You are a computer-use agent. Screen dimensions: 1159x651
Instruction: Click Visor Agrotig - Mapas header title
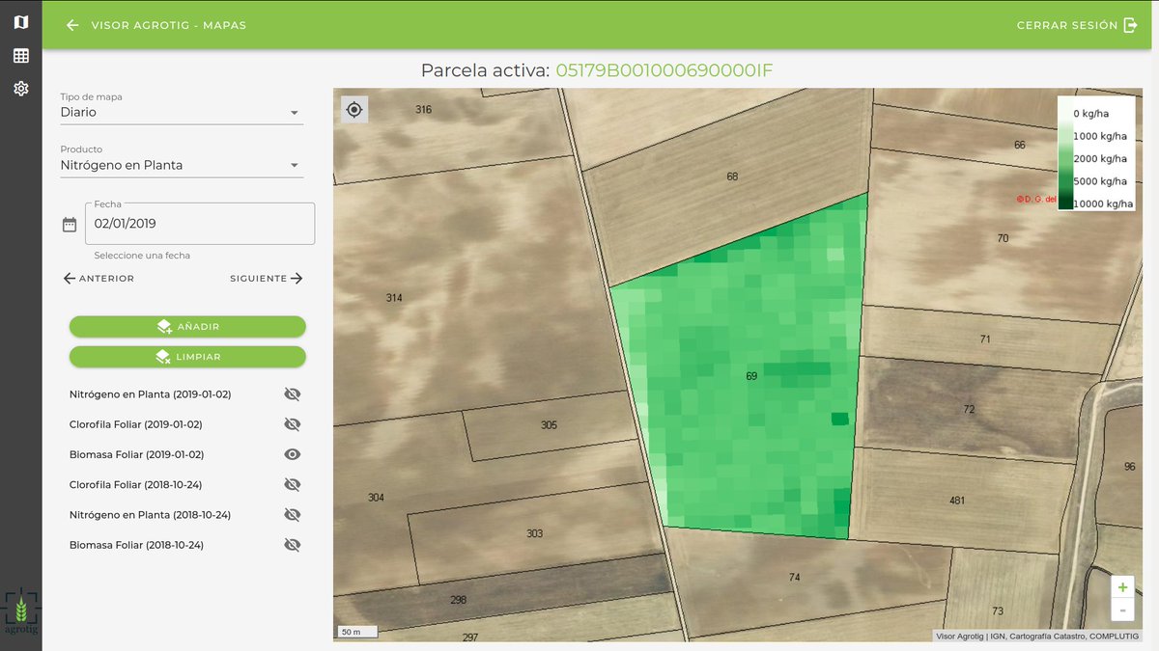169,25
